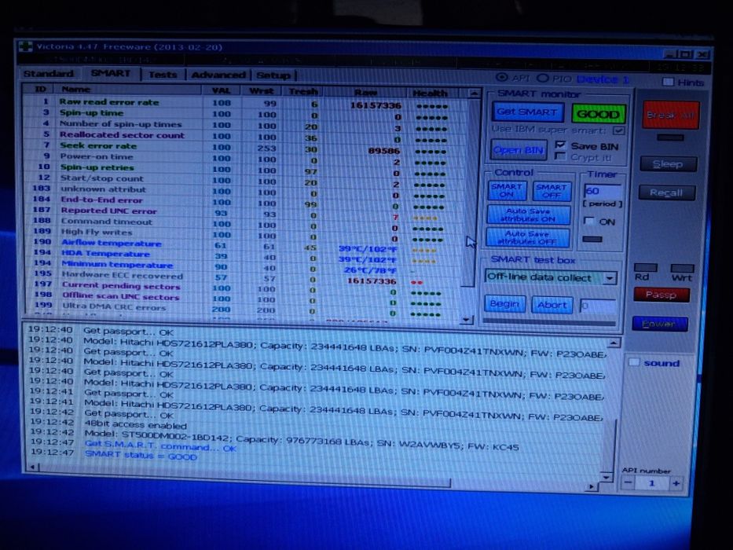Image resolution: width=733 pixels, height=550 pixels.
Task: Click the ID column header
Action: [40, 89]
